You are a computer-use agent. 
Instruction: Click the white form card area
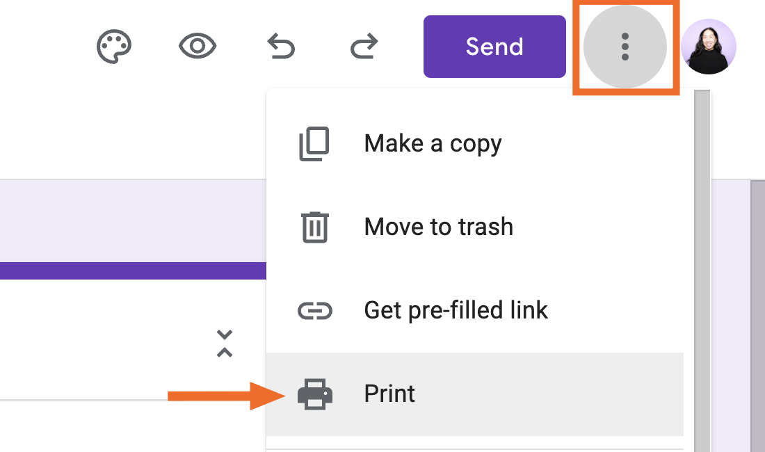pyautogui.click(x=104, y=334)
